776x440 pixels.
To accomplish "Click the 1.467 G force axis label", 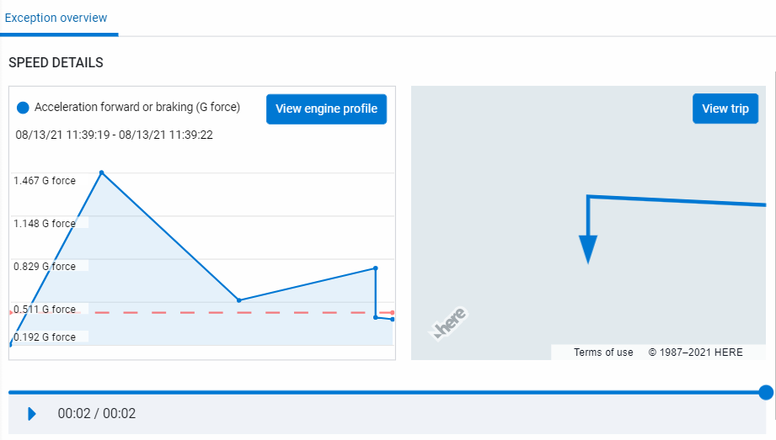I will click(45, 181).
